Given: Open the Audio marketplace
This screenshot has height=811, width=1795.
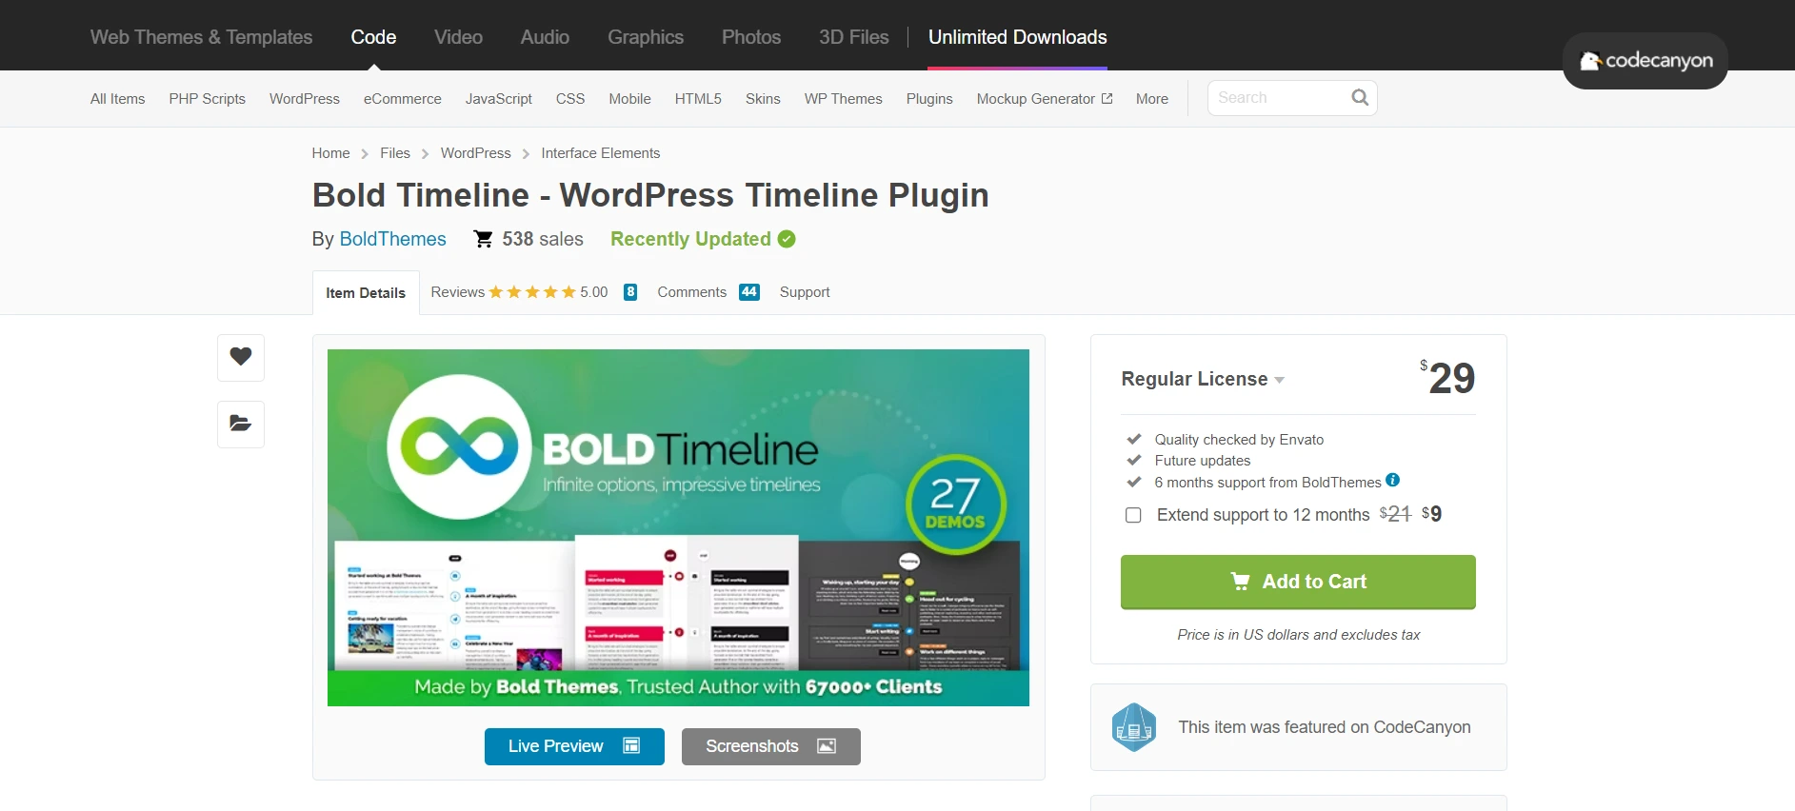Looking at the screenshot, I should (x=545, y=37).
